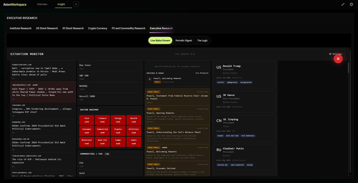358x183 pixels.
Task: Click the Materials sector heatmap tile
Action: click(87, 141)
